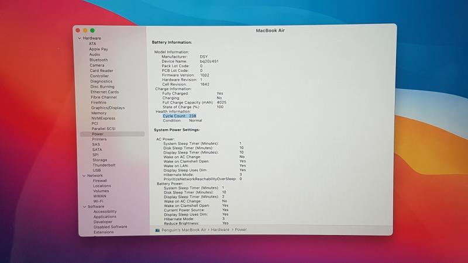The height and width of the screenshot is (263, 468).
Task: Select Locations under Network
Action: (x=102, y=185)
